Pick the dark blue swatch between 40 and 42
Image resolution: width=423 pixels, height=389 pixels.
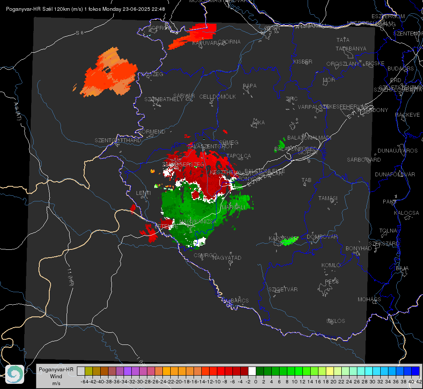(x=416, y=371)
